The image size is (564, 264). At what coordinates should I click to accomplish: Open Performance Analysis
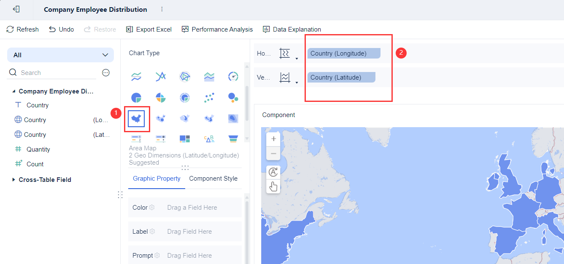tap(217, 29)
